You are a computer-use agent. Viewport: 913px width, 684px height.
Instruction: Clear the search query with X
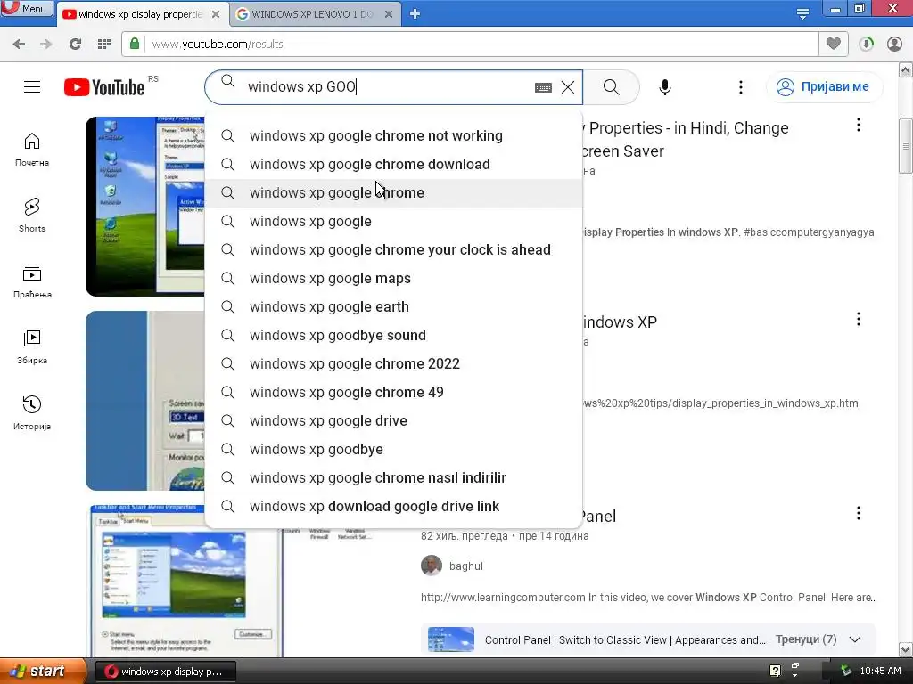pos(568,87)
